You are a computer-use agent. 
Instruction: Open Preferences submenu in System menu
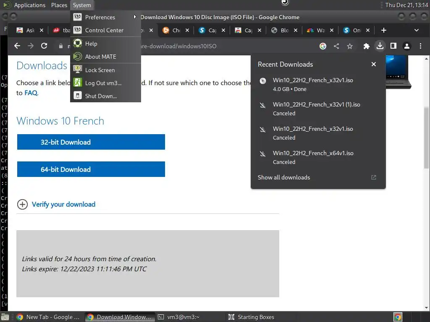tap(105, 17)
